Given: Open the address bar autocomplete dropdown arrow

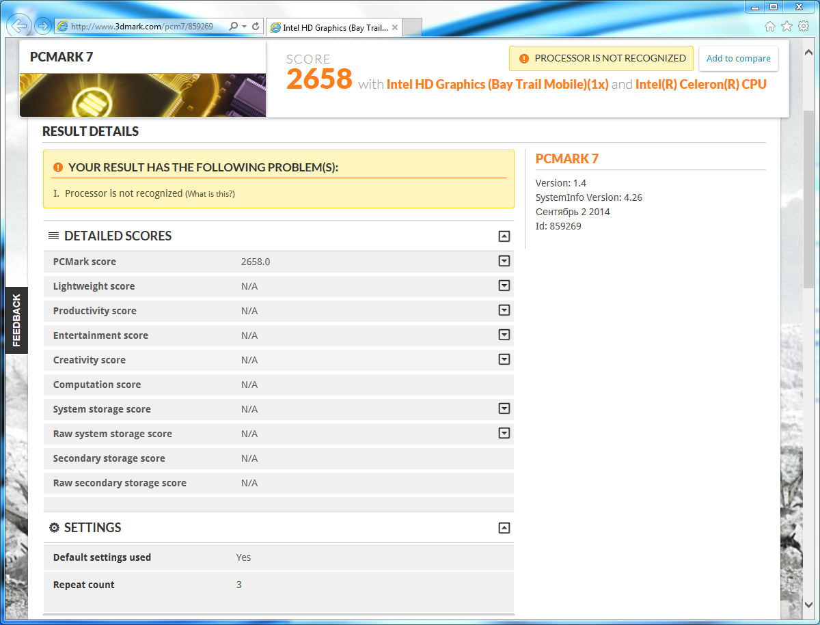Looking at the screenshot, I should (244, 27).
